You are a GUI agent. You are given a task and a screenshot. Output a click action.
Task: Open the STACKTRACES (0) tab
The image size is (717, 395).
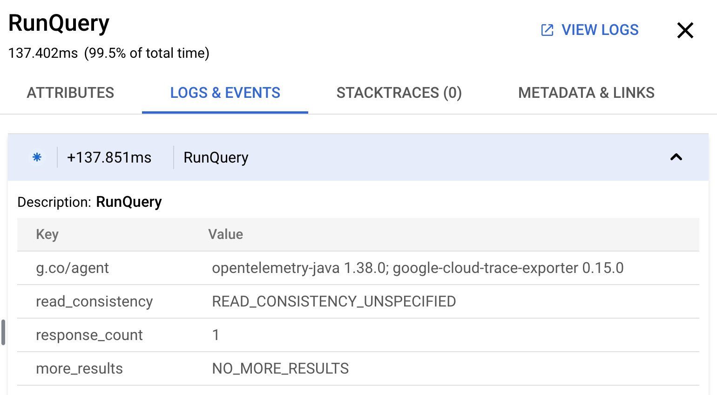pyautogui.click(x=399, y=93)
